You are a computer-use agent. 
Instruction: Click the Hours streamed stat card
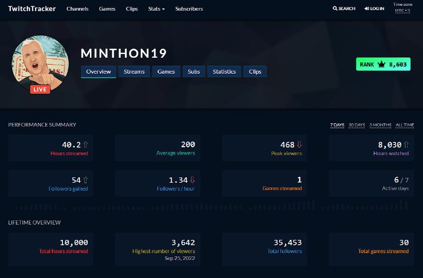[x=51, y=148]
